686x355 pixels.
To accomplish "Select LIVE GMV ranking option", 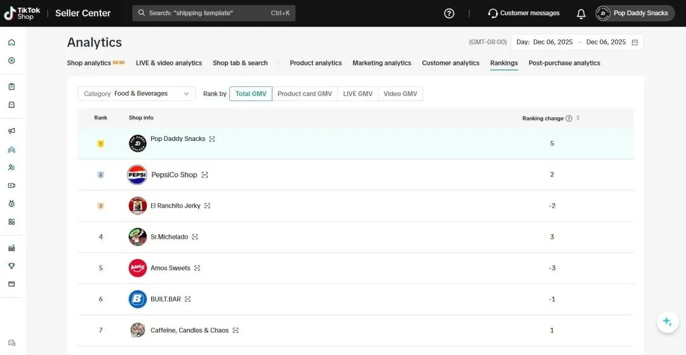I will click(x=358, y=93).
